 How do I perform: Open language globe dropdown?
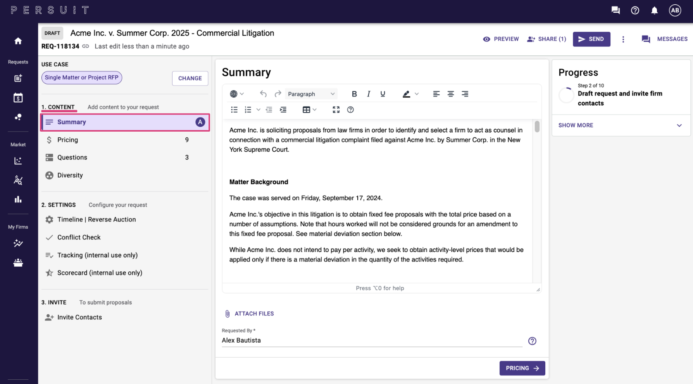tap(237, 94)
